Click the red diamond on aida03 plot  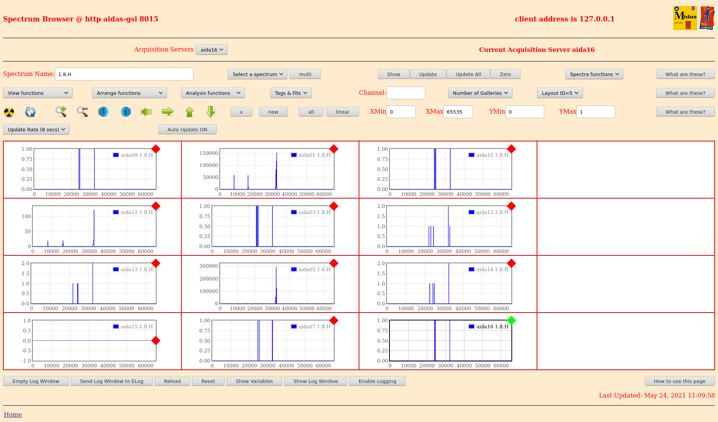[334, 206]
